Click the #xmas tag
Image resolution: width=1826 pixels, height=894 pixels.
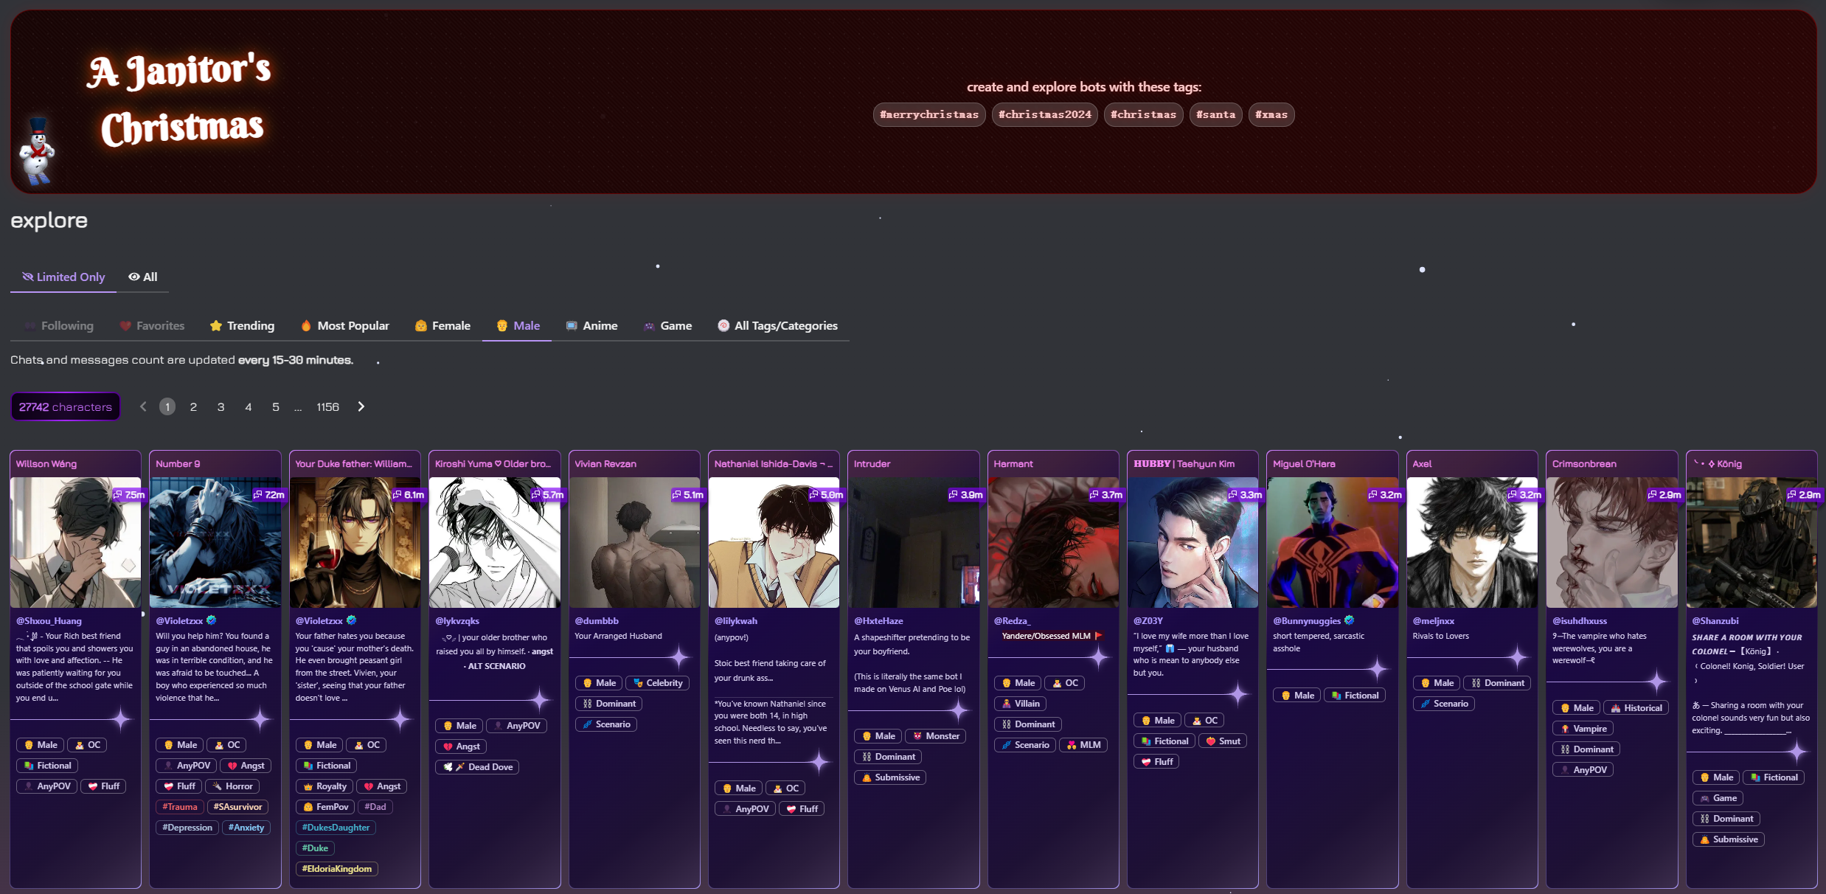point(1271,114)
